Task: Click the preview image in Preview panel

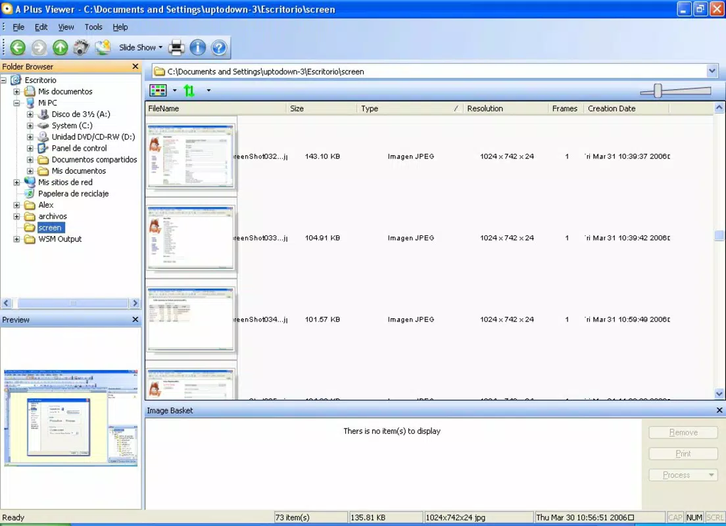Action: point(71,418)
